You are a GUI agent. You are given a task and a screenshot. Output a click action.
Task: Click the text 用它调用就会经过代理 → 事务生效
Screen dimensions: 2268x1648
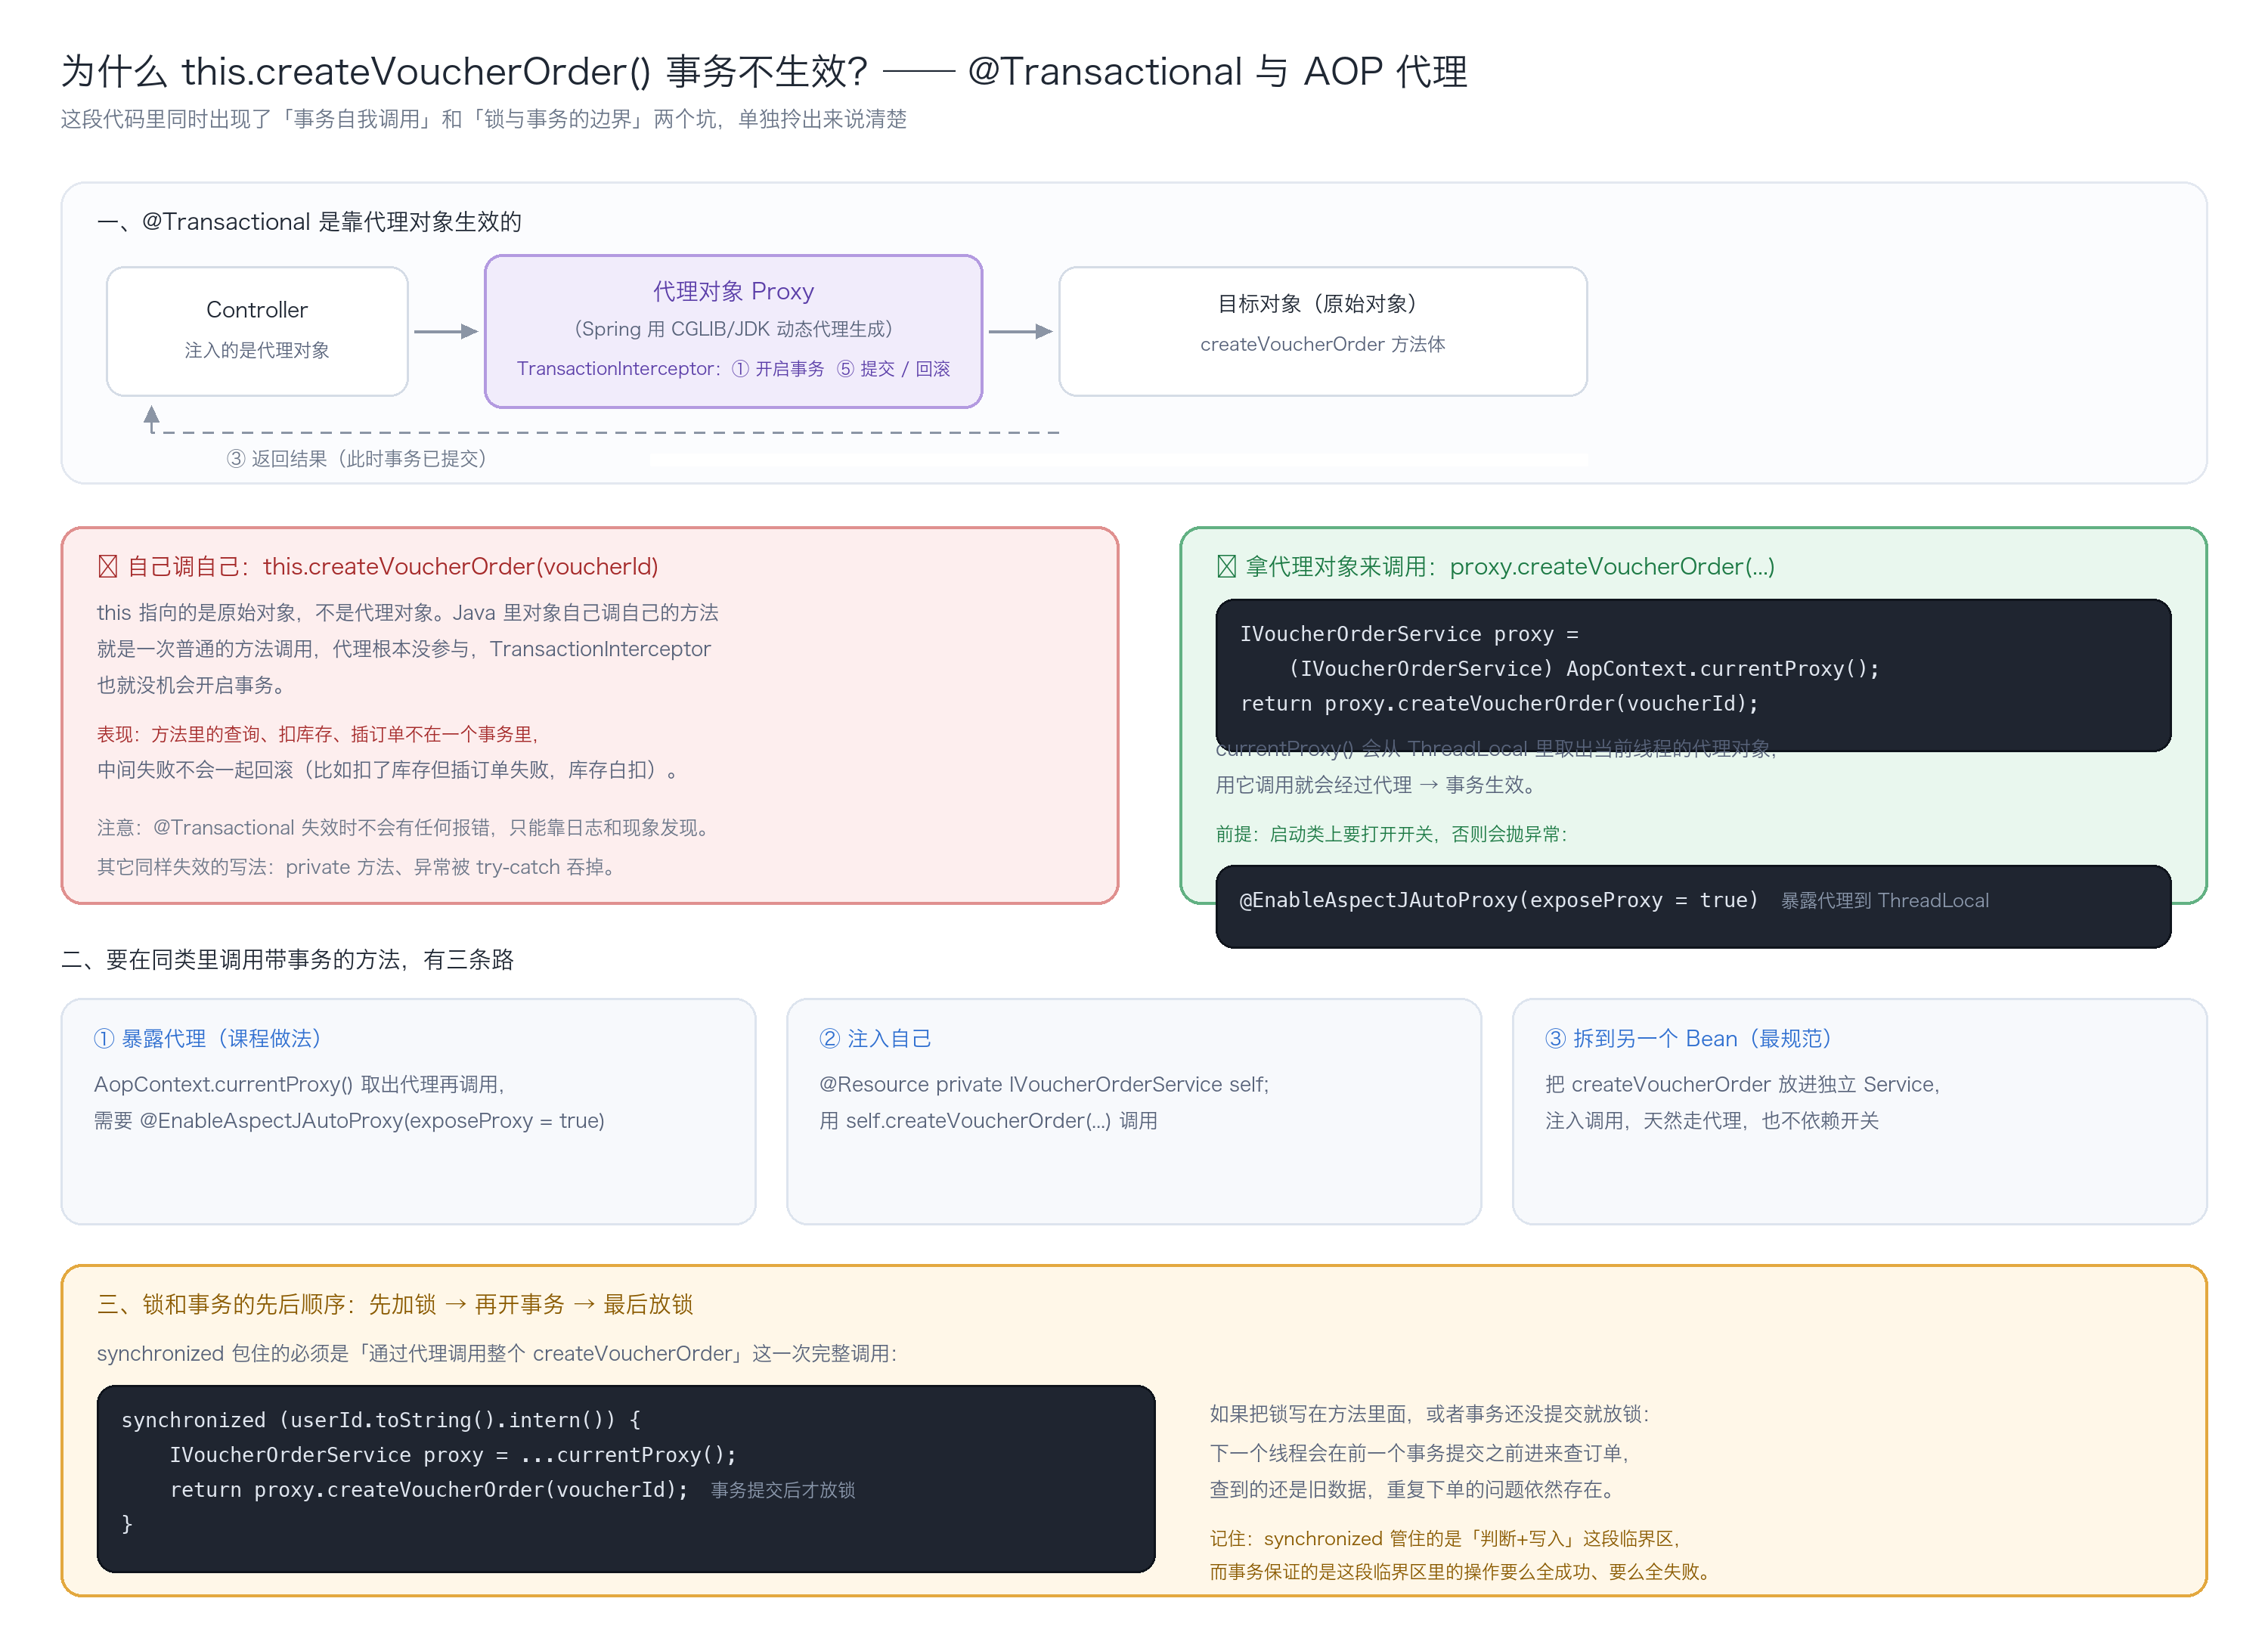(1377, 785)
